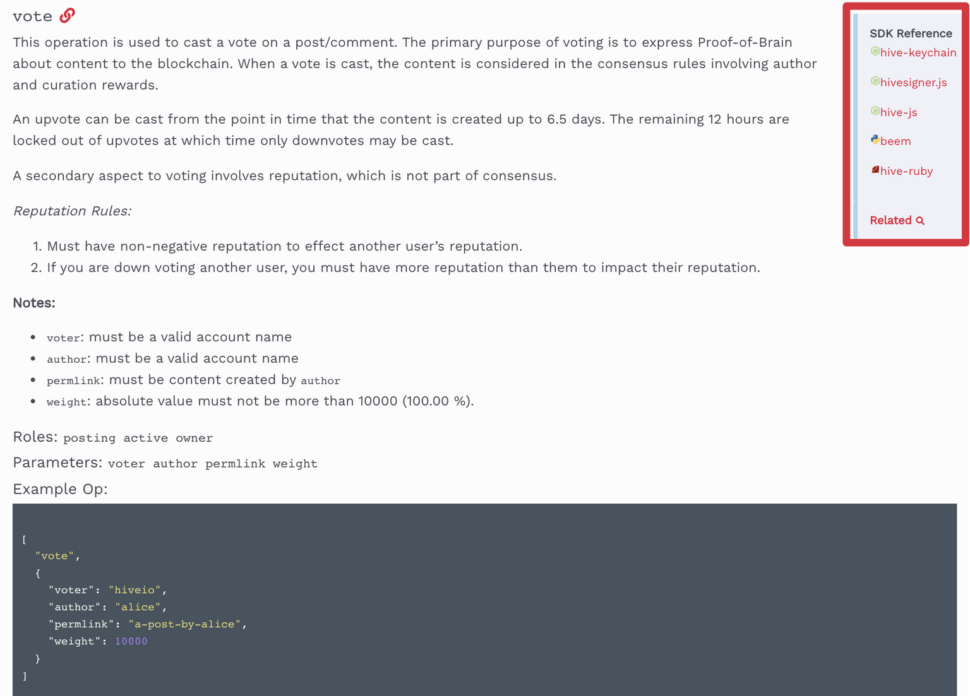The height and width of the screenshot is (696, 970).
Task: Click the magnifier icon next to Related
Action: [x=920, y=220]
